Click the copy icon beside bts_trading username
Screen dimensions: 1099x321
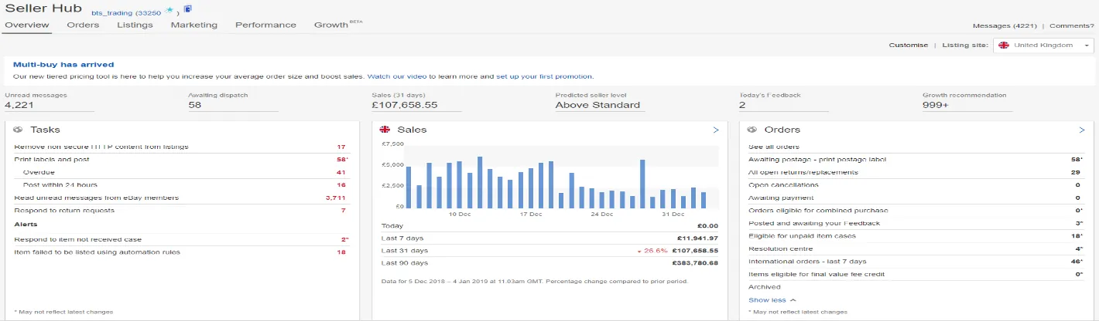[188, 9]
